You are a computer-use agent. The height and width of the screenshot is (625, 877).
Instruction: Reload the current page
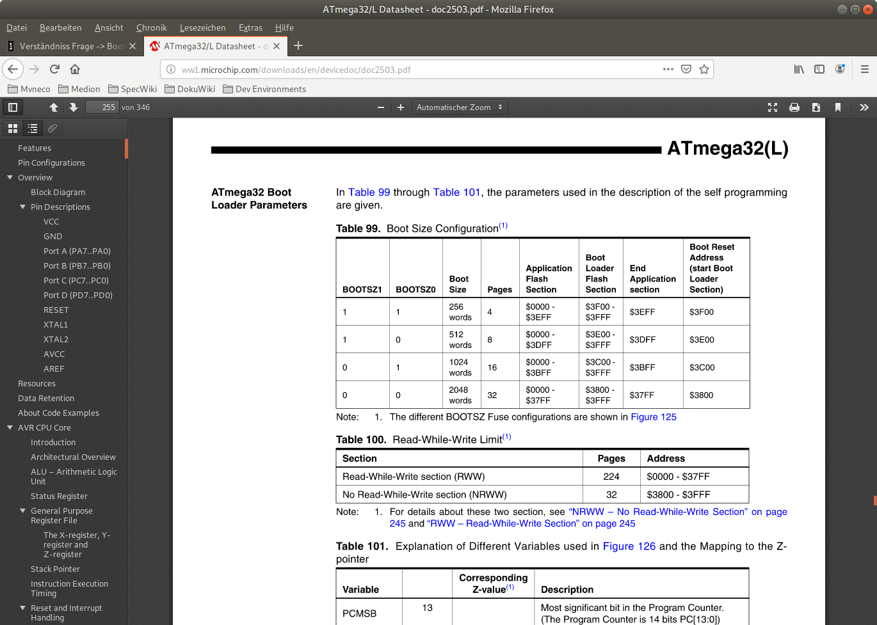[54, 69]
